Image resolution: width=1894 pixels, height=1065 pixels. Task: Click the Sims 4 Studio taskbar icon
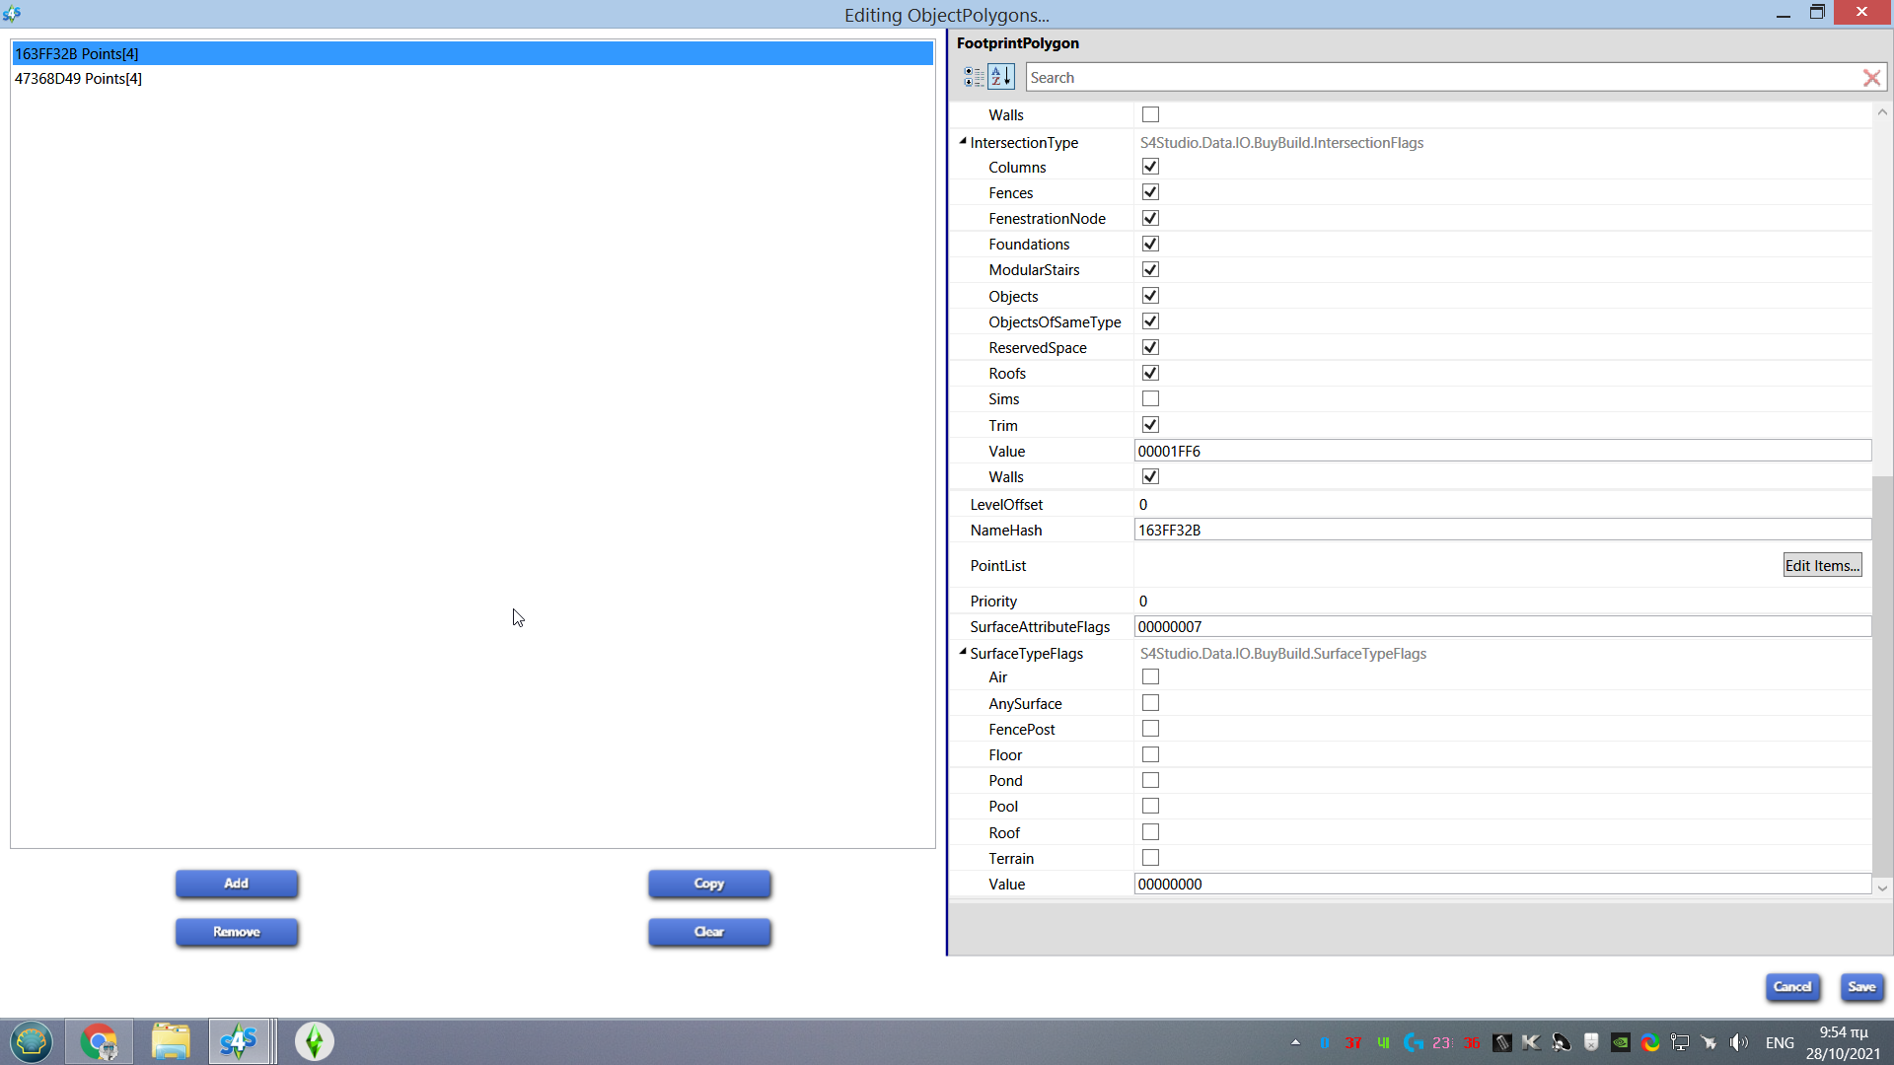[238, 1041]
